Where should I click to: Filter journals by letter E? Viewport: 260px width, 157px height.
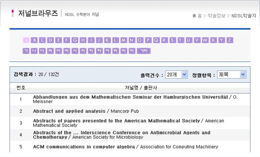pos(59,40)
